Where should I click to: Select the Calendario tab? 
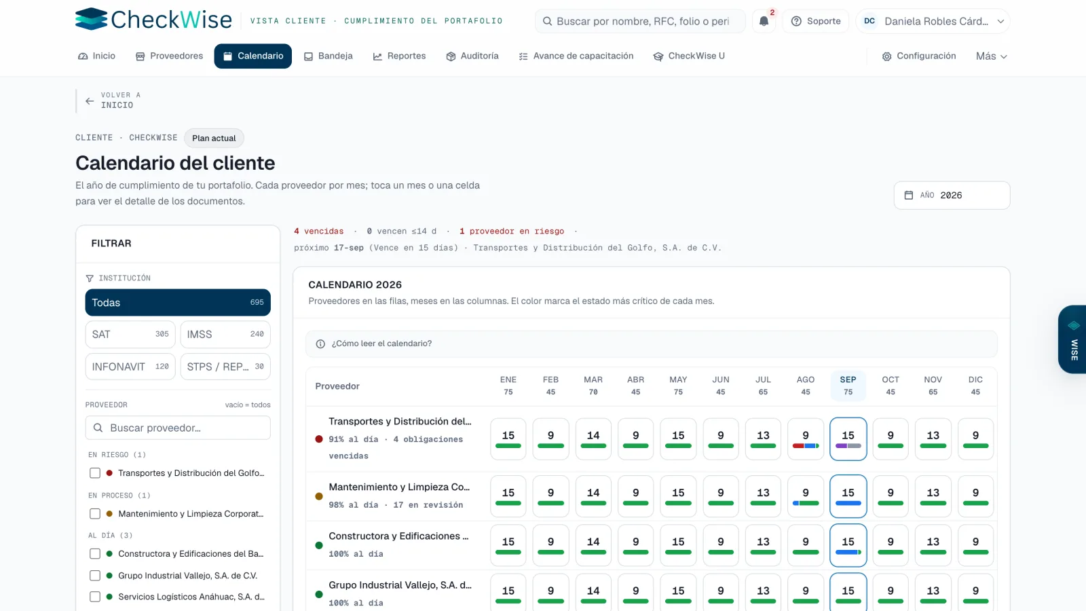(x=253, y=56)
